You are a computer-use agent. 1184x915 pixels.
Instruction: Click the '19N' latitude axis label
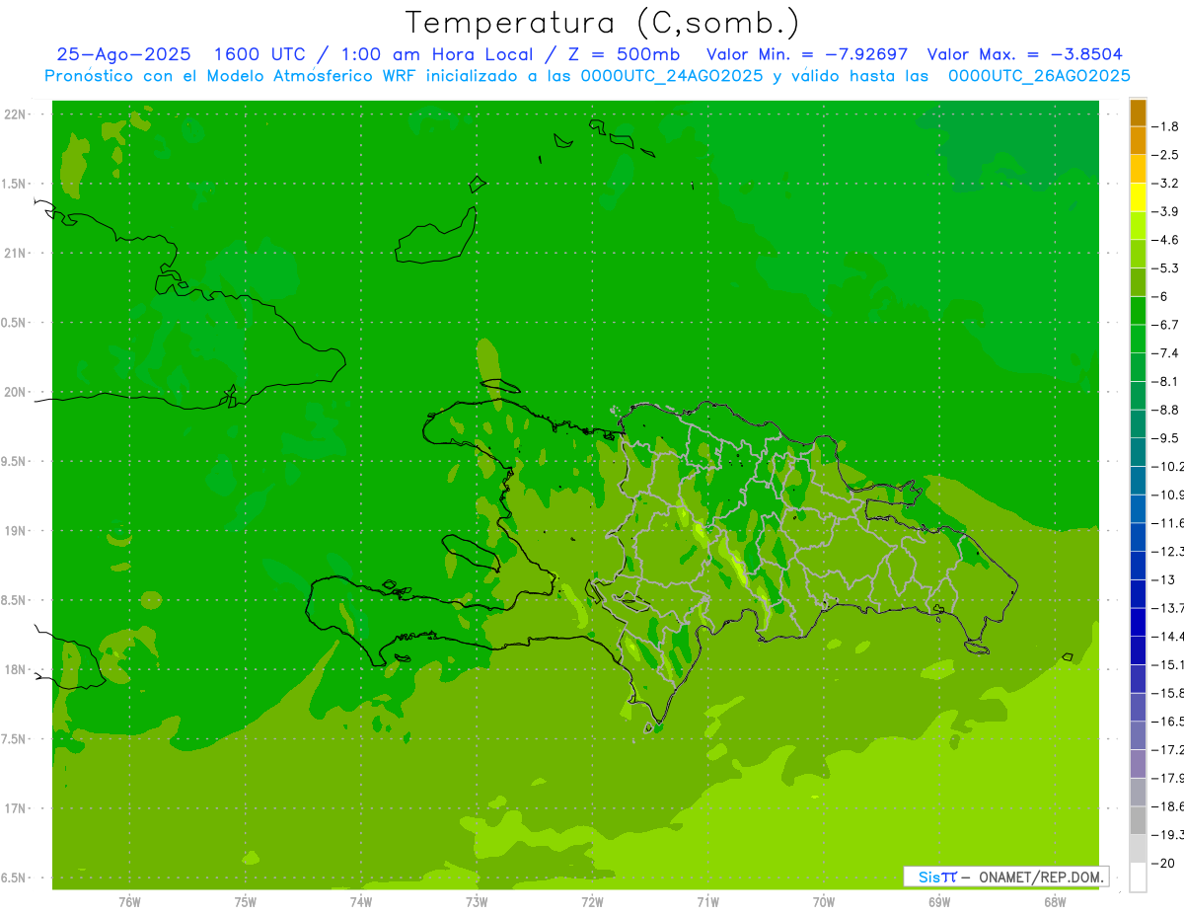(15, 530)
